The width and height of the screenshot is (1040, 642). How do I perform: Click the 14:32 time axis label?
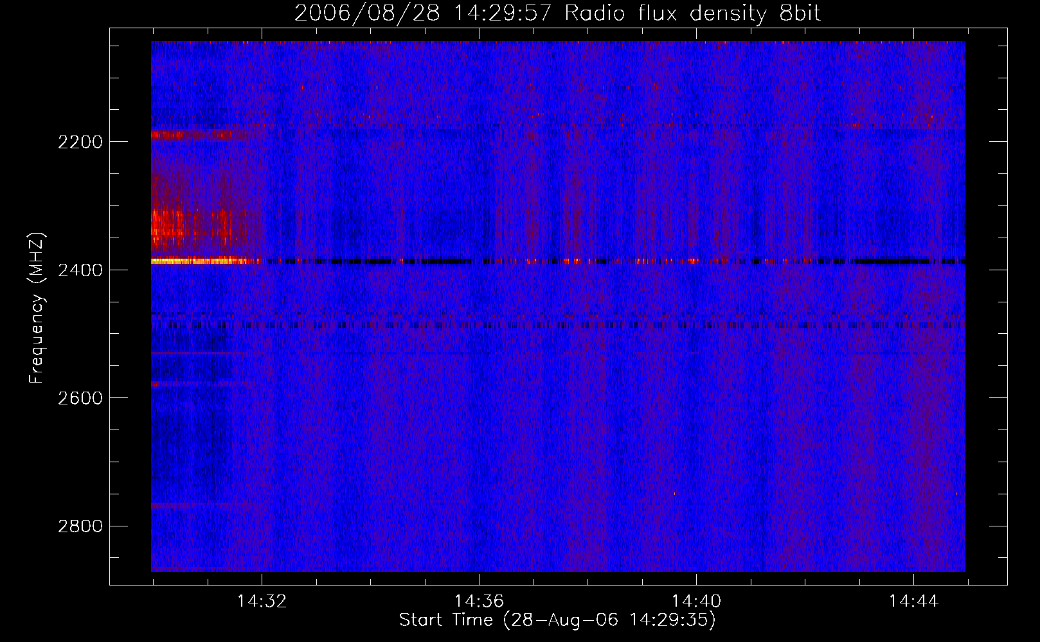click(x=262, y=602)
